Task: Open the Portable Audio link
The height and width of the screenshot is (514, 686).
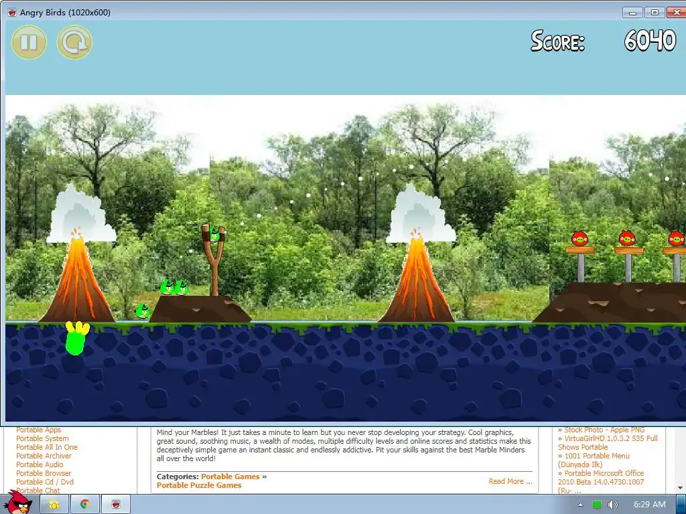Action: tap(40, 464)
